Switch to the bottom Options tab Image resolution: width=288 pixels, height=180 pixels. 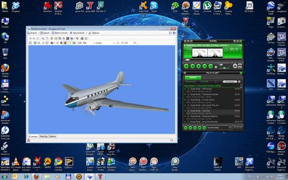click(52, 136)
